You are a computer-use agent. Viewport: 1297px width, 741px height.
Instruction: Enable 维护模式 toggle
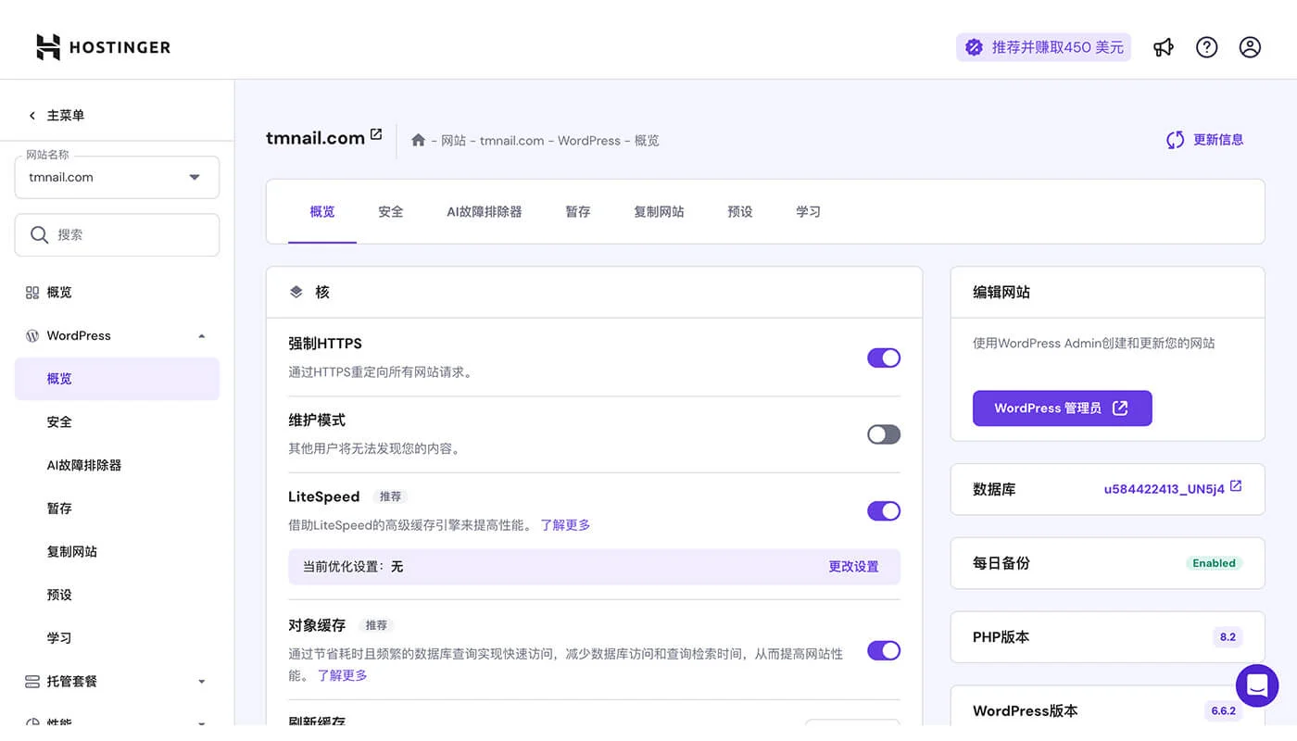coord(883,433)
